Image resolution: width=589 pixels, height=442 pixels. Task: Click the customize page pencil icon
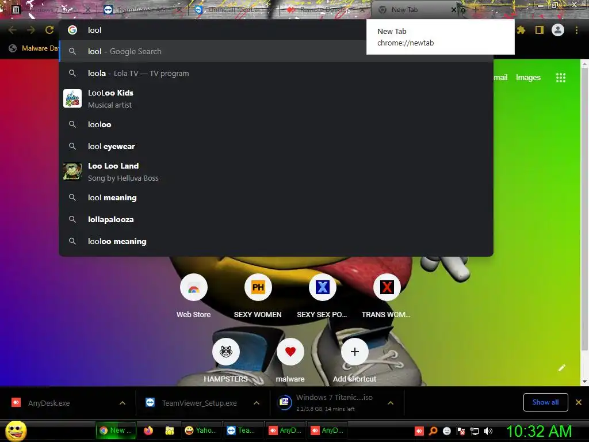[x=561, y=368]
